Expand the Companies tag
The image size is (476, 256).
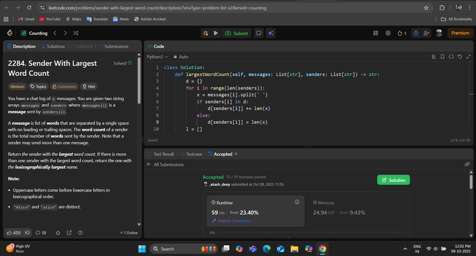click(64, 87)
